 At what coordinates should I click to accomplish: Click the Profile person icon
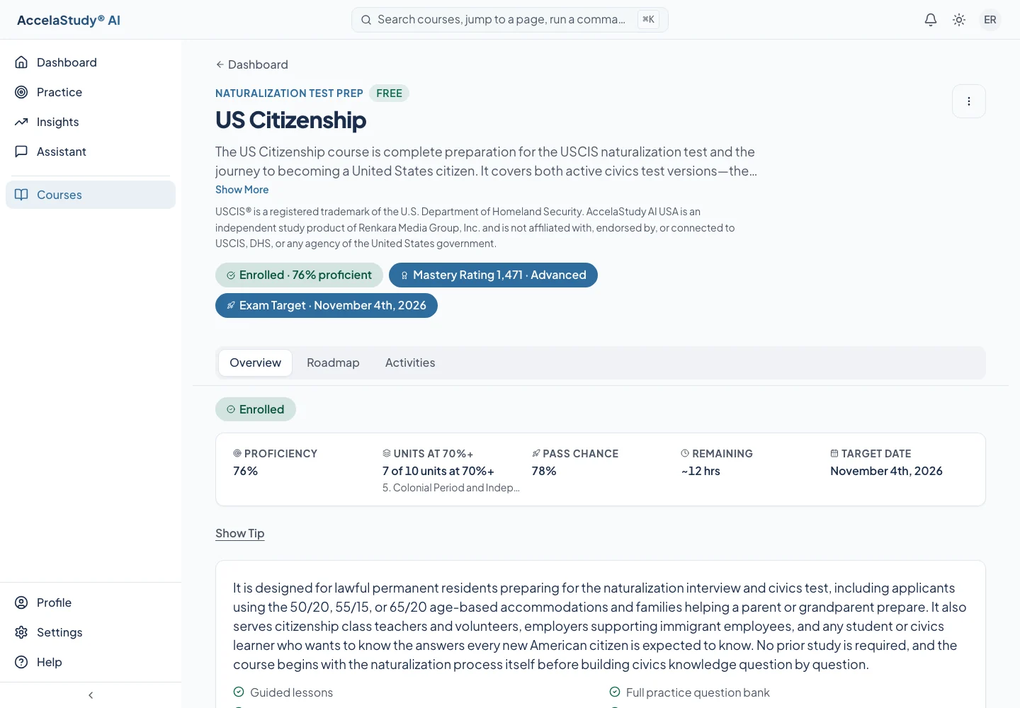[21, 603]
